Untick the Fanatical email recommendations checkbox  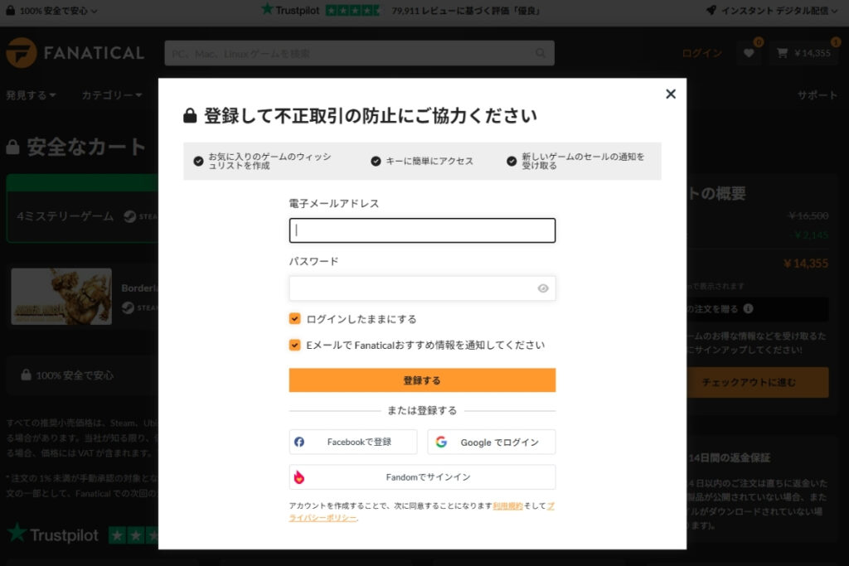294,345
